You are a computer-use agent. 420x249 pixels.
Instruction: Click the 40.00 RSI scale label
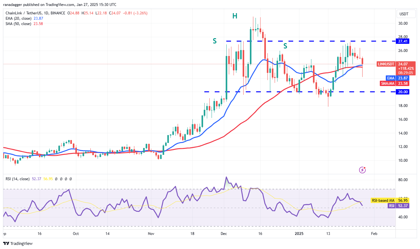(403, 217)
